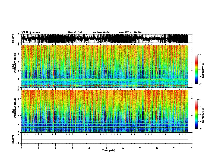
Task: Click the ch.2 colorbar log(PSD) unit label
Action: (203, 116)
